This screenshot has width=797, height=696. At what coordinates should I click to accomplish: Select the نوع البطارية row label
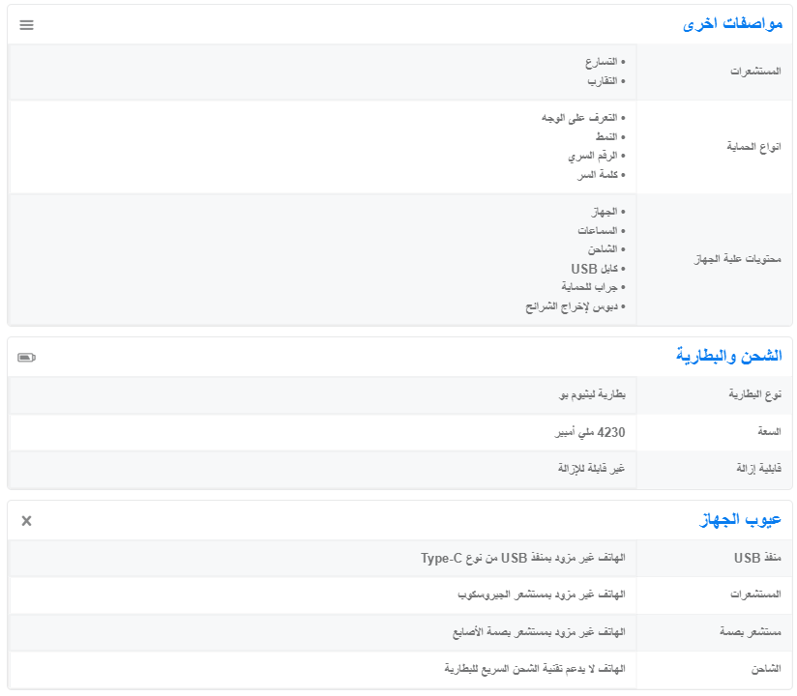coord(754,395)
